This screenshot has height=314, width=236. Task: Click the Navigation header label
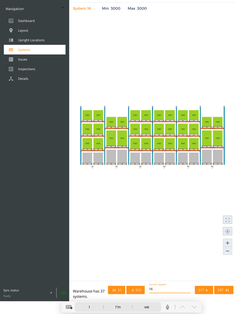15,9
